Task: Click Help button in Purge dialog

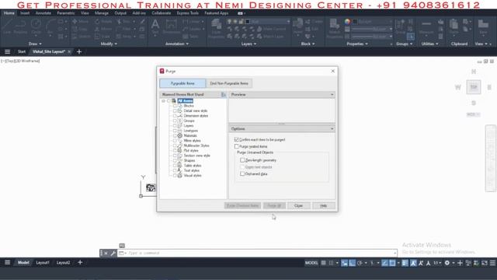Action: click(x=323, y=205)
